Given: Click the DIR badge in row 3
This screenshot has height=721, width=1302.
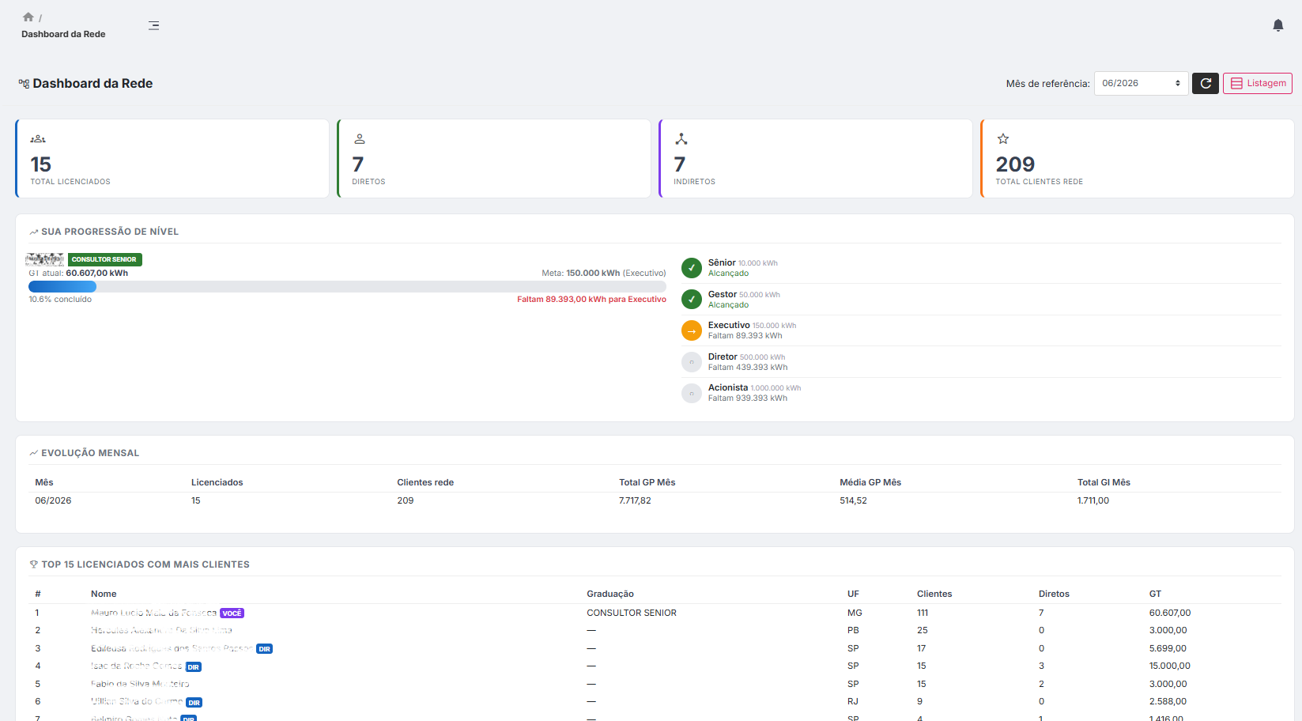Looking at the screenshot, I should (264, 649).
